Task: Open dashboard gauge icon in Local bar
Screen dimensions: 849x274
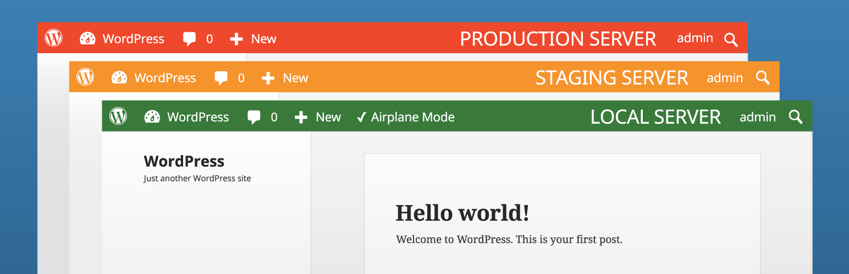Action: point(152,117)
